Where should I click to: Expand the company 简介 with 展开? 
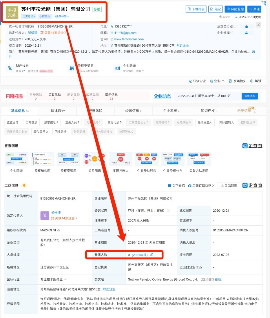coord(253,52)
